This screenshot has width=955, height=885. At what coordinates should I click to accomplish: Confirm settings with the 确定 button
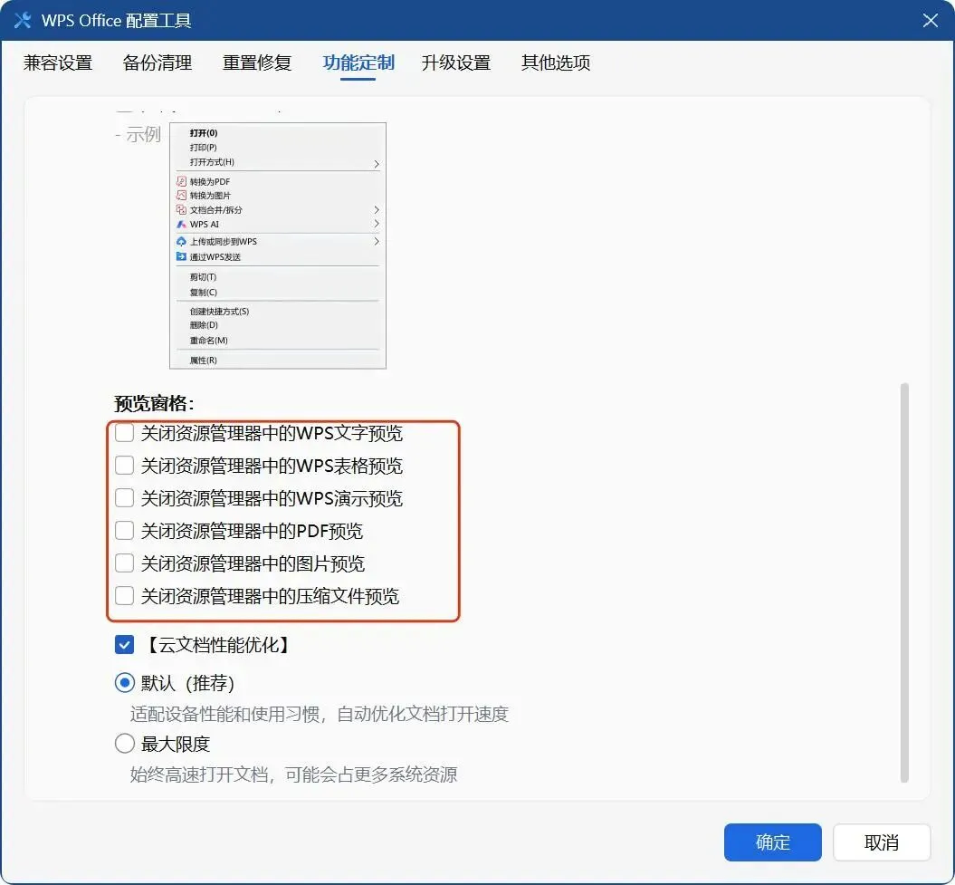pyautogui.click(x=772, y=842)
